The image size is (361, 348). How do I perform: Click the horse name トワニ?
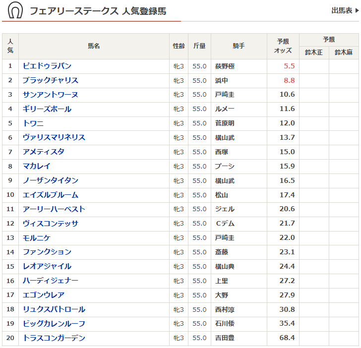pyautogui.click(x=33, y=123)
